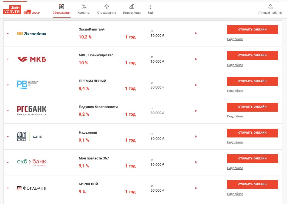
Task: Select the МКБ. Преимущество deposit name
Action: point(96,55)
